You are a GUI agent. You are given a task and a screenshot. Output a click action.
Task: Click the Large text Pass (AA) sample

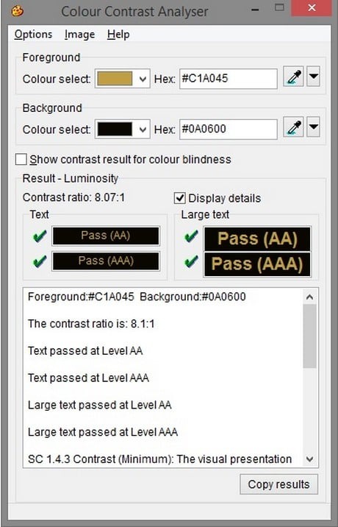[x=257, y=238]
